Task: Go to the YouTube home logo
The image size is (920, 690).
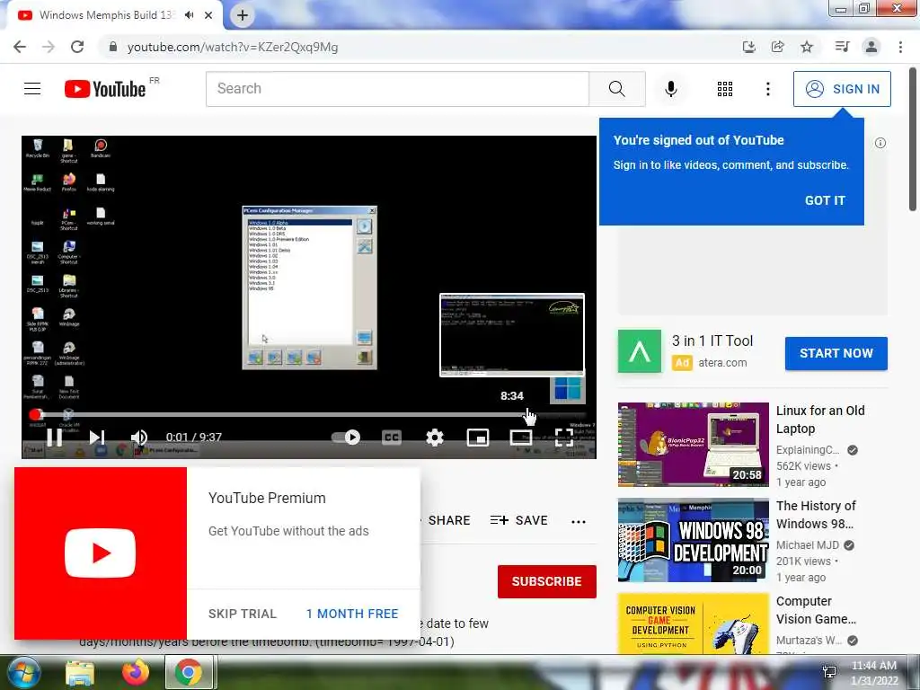Action: point(105,89)
